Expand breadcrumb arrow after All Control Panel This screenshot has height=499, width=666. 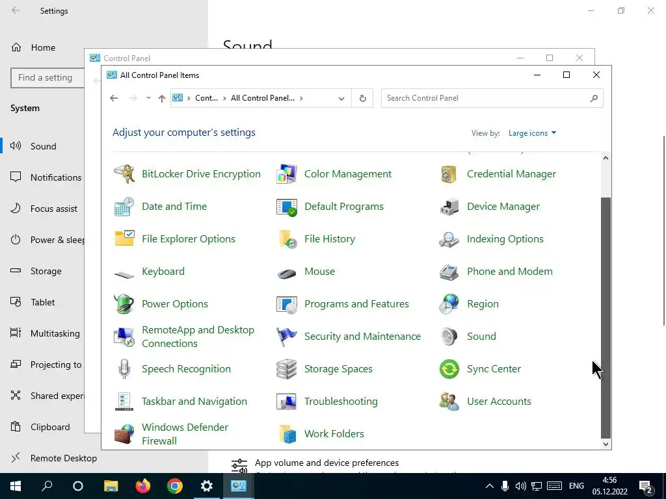tap(301, 98)
